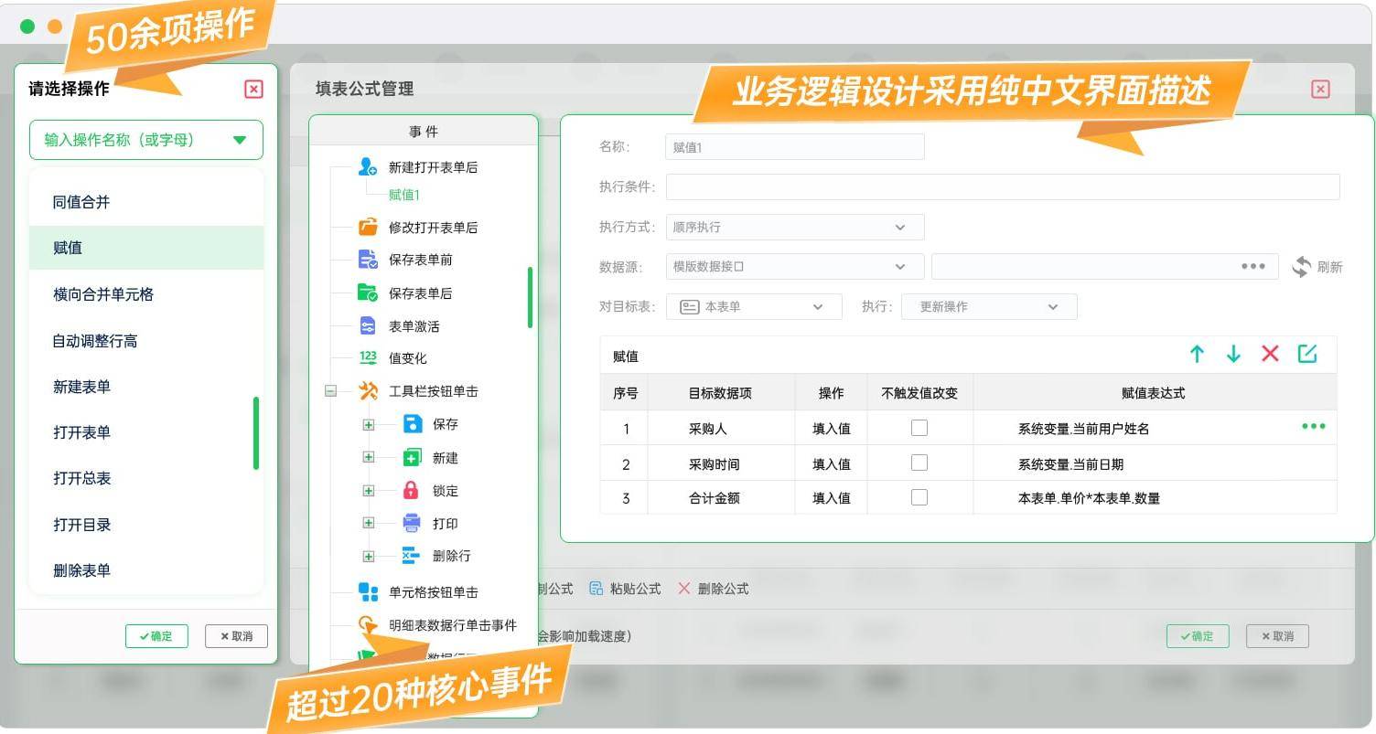
Task: Click the edit icon in 赋值 table header
Action: [1307, 354]
